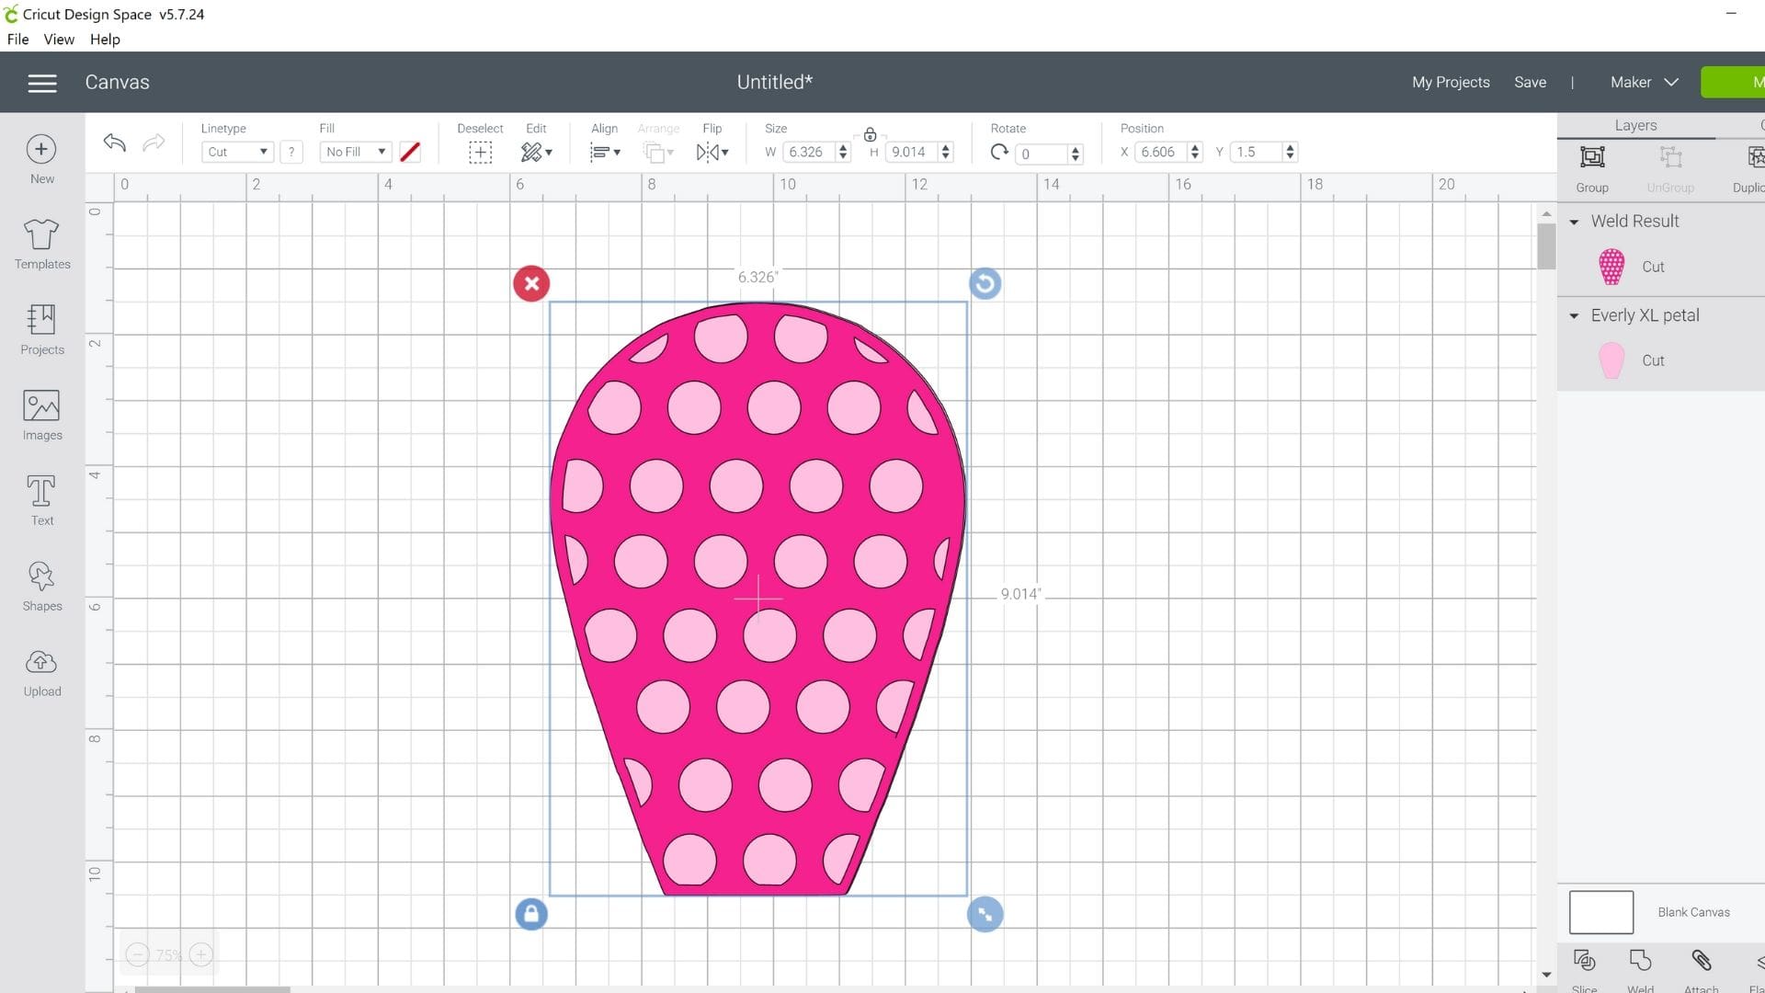Select the Attach tool
1765x993 pixels.
1700,965
